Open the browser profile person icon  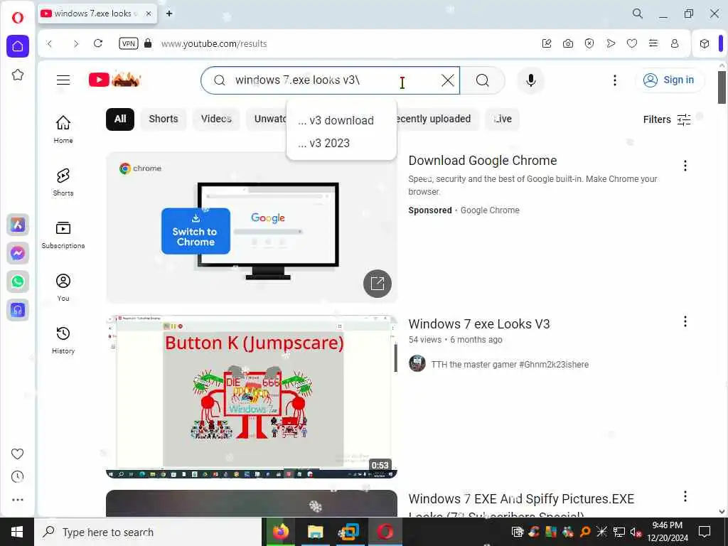pyautogui.click(x=675, y=43)
